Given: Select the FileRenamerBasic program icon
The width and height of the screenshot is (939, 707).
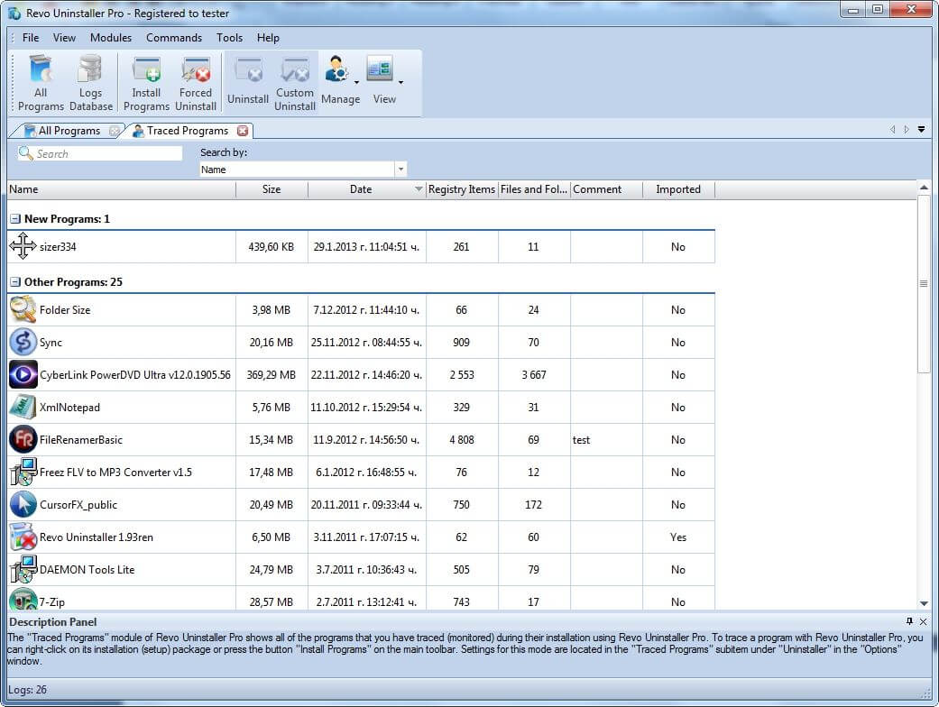Looking at the screenshot, I should tap(23, 439).
